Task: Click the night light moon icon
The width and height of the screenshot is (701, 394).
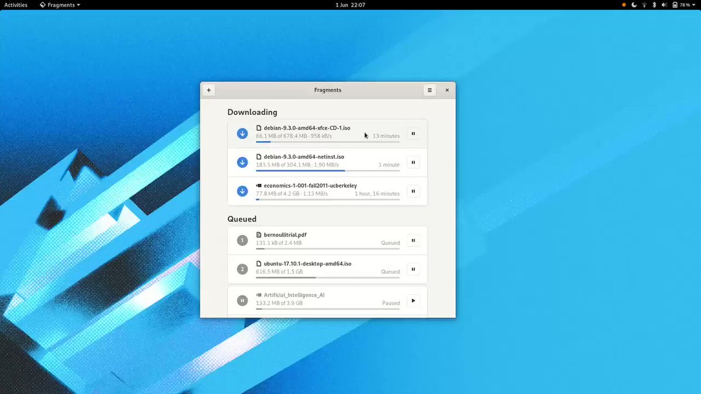Action: pyautogui.click(x=634, y=5)
